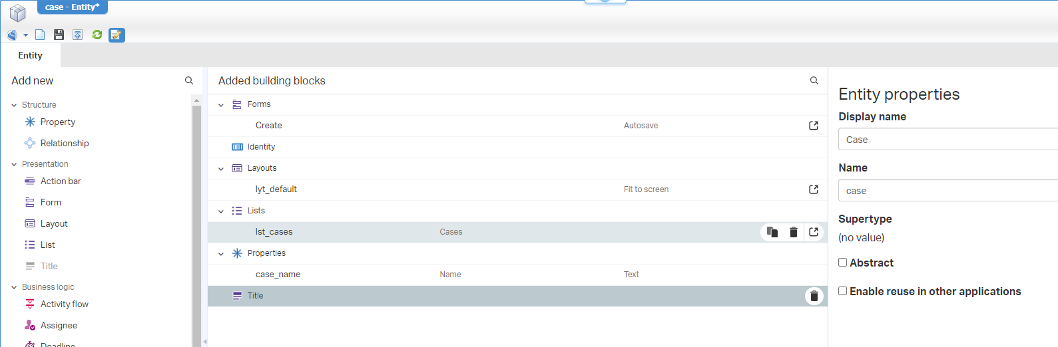Collapse the Properties group
The height and width of the screenshot is (347, 1058).
click(x=221, y=254)
